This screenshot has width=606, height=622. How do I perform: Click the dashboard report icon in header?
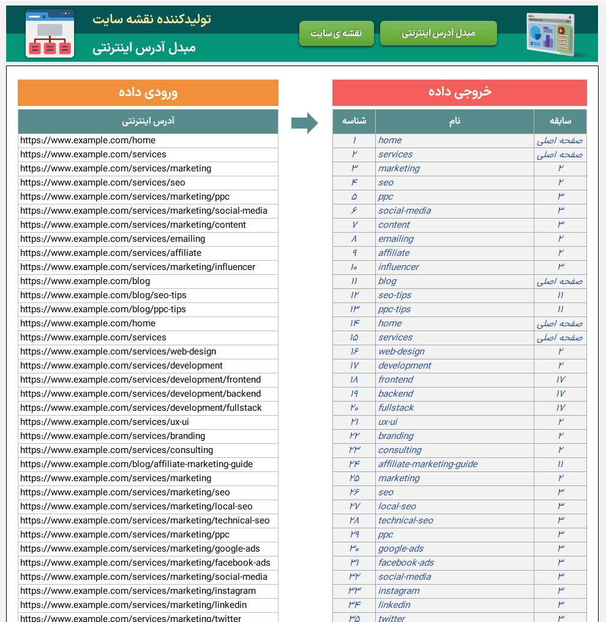coord(552,34)
